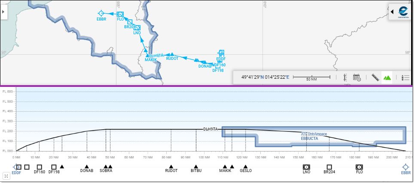The image size is (415, 184).
Task: Click the DLH9TA flight label on profile
Action: [211, 129]
